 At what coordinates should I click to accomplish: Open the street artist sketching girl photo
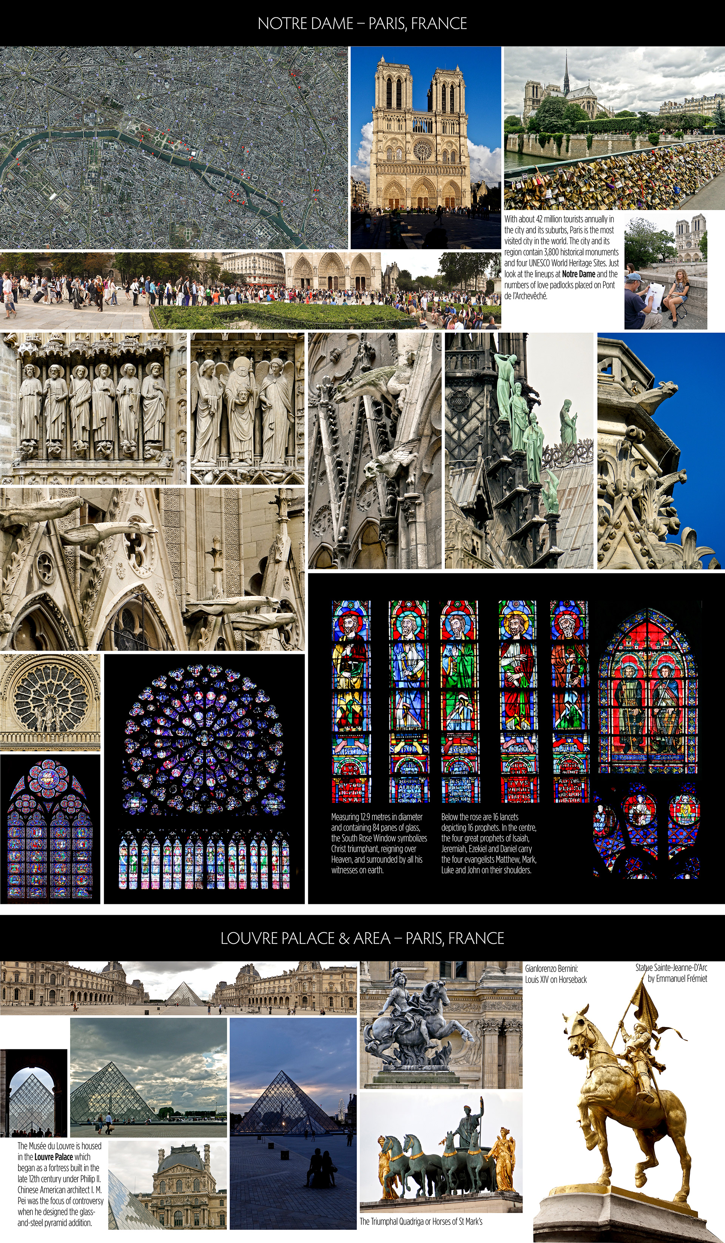pyautogui.click(x=666, y=271)
